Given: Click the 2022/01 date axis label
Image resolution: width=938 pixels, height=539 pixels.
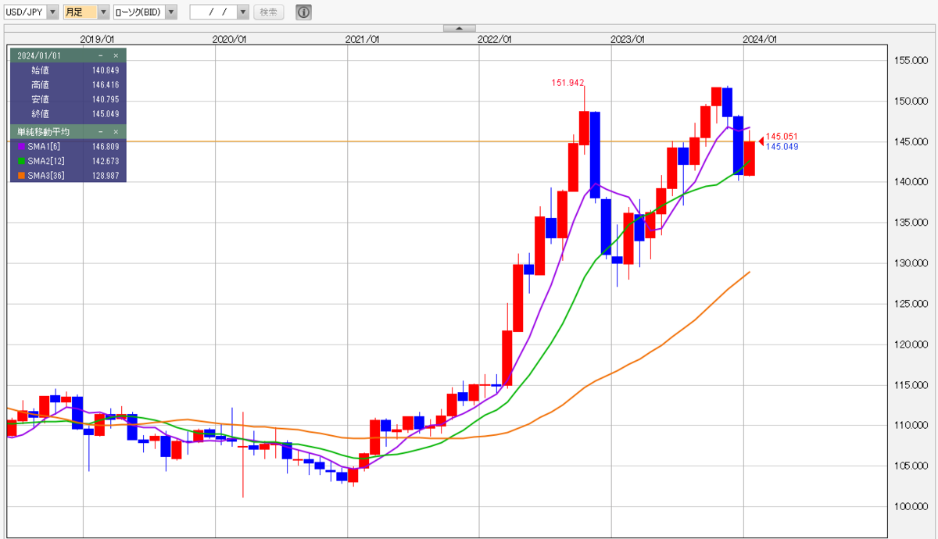Looking at the screenshot, I should point(495,39).
